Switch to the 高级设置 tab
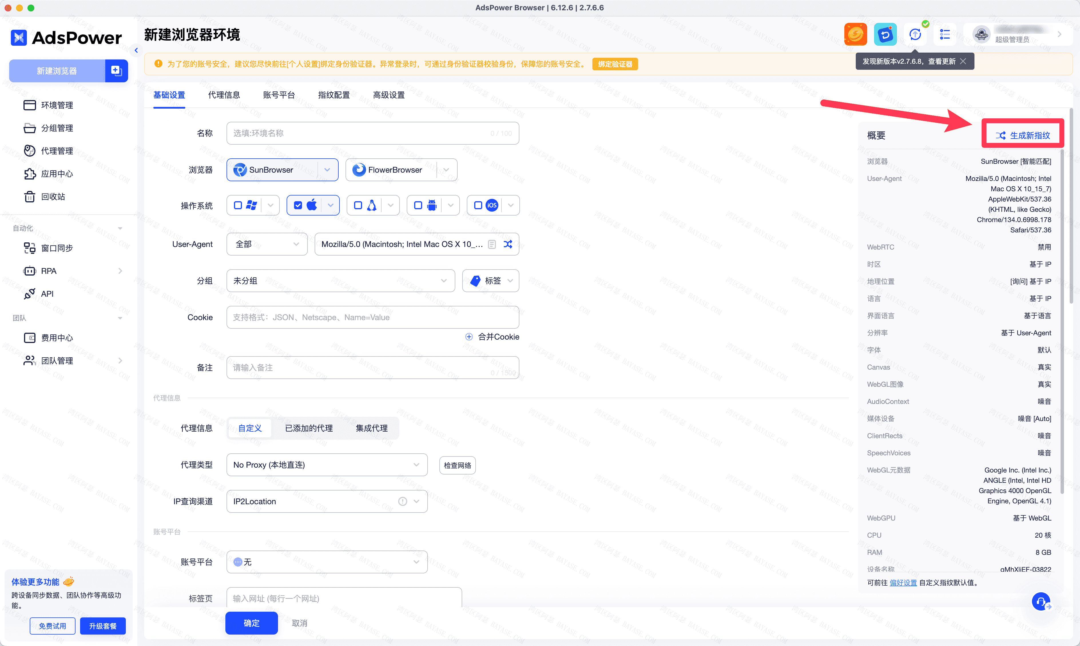Image resolution: width=1080 pixels, height=646 pixels. pyautogui.click(x=388, y=95)
